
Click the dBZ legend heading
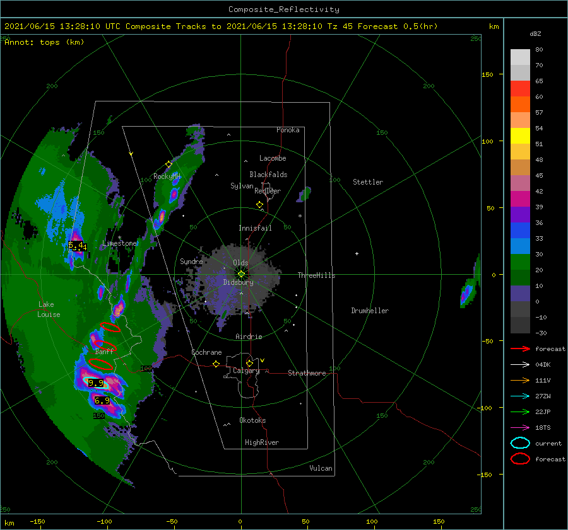535,33
